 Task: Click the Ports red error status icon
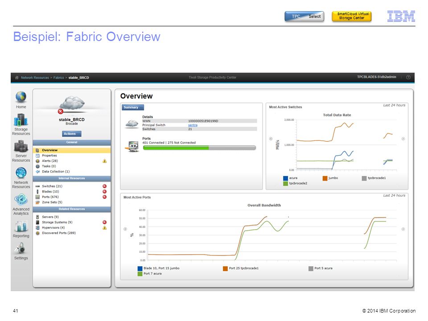click(x=104, y=197)
